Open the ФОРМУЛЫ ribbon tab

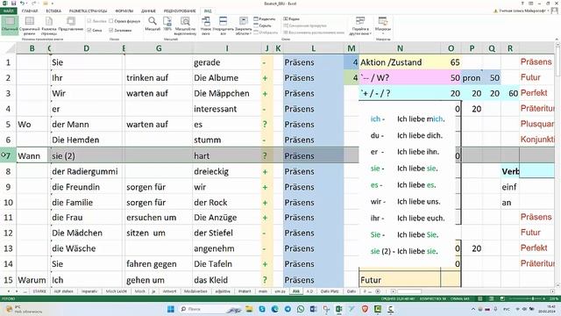pyautogui.click(x=124, y=11)
